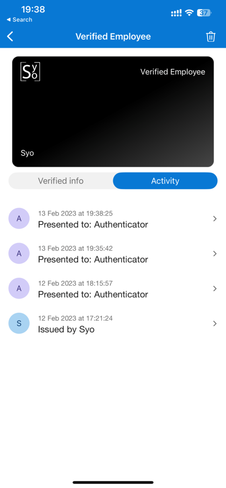Delete the credential with the trash icon

[x=211, y=37]
